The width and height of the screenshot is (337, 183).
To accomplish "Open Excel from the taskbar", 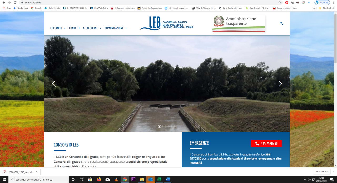I will (x=159, y=180).
